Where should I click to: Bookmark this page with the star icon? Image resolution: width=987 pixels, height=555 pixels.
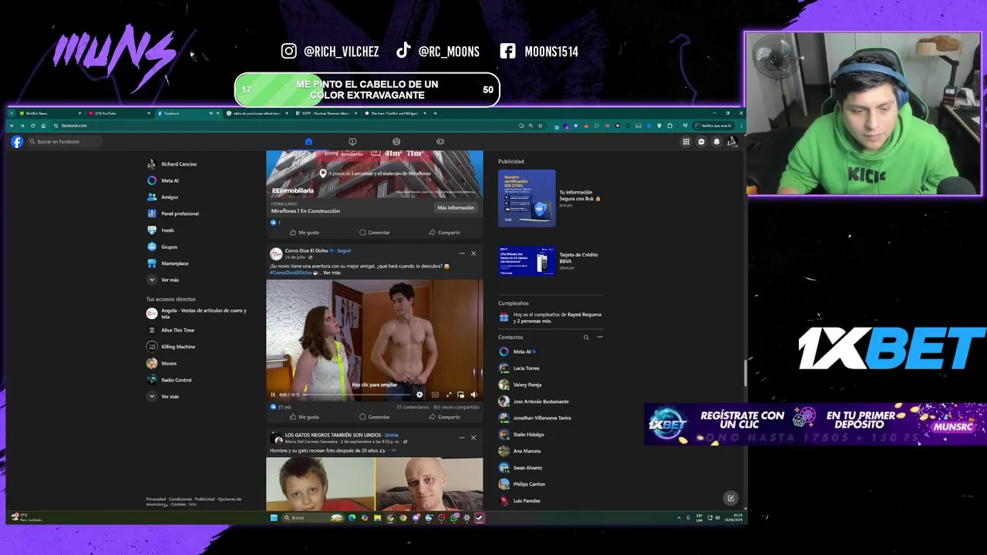click(x=540, y=126)
